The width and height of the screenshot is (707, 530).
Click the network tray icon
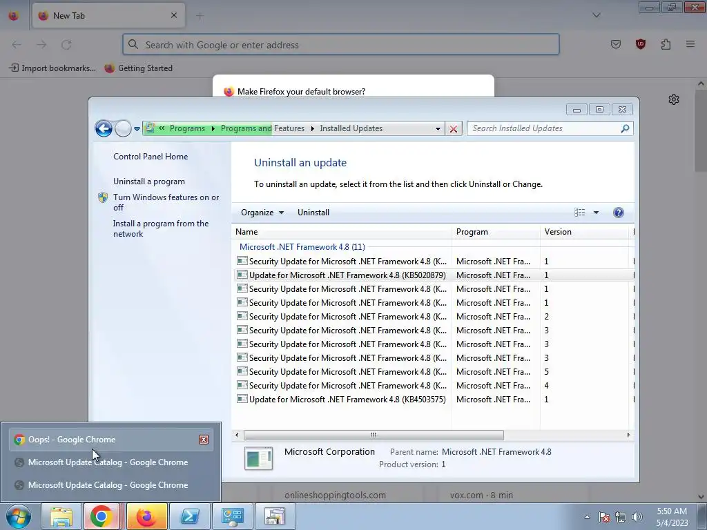click(621, 518)
